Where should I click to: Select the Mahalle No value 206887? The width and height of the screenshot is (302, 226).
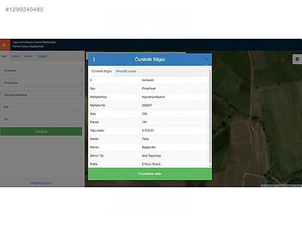[x=147, y=106]
